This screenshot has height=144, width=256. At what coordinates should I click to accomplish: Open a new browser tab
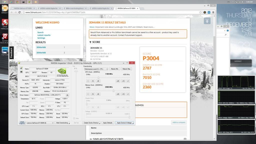(x=142, y=8)
